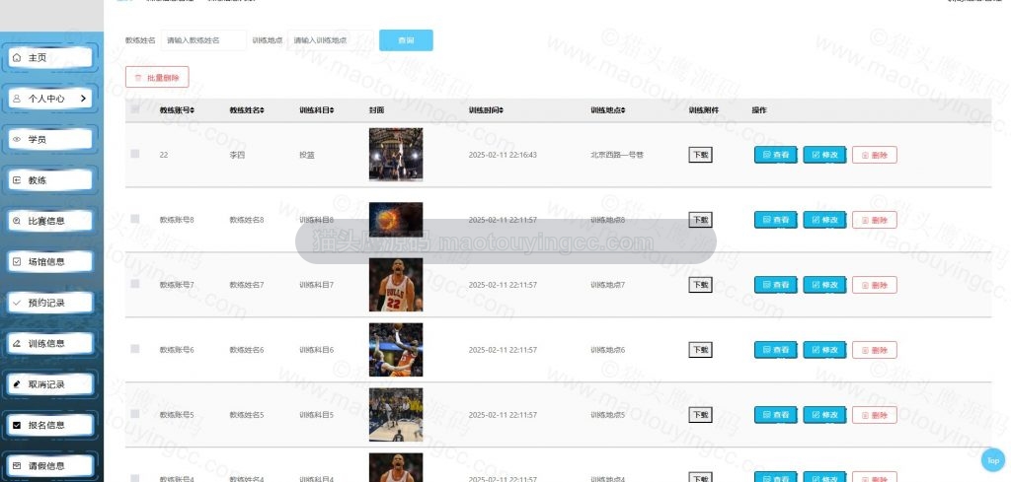
Task: Open the cover image for 教练账号6
Action: coord(396,350)
